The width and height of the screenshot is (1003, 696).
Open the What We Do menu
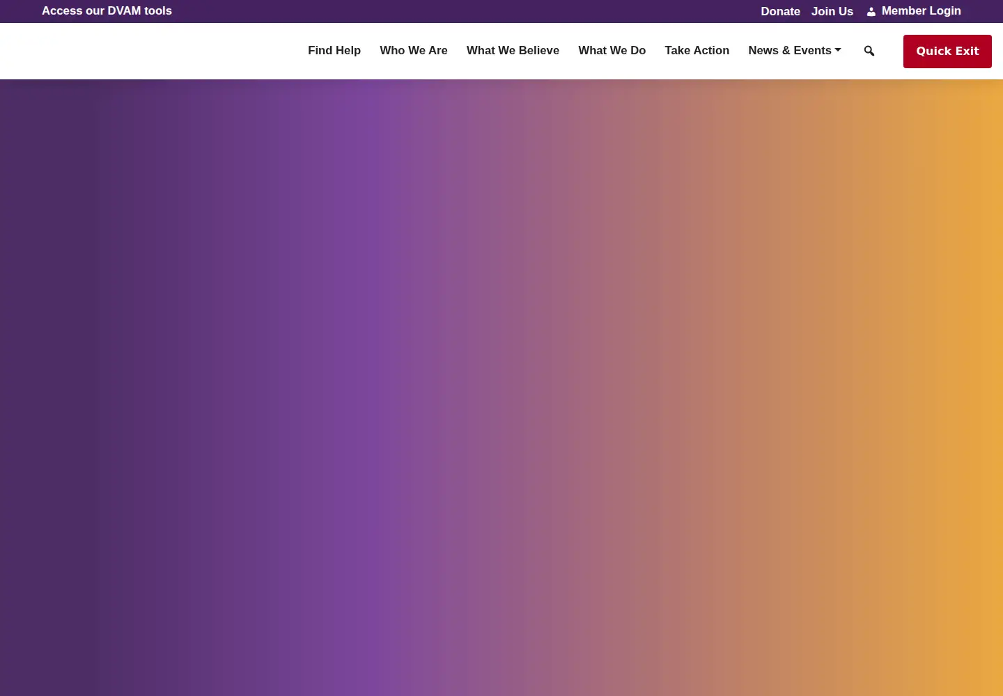coord(612,50)
